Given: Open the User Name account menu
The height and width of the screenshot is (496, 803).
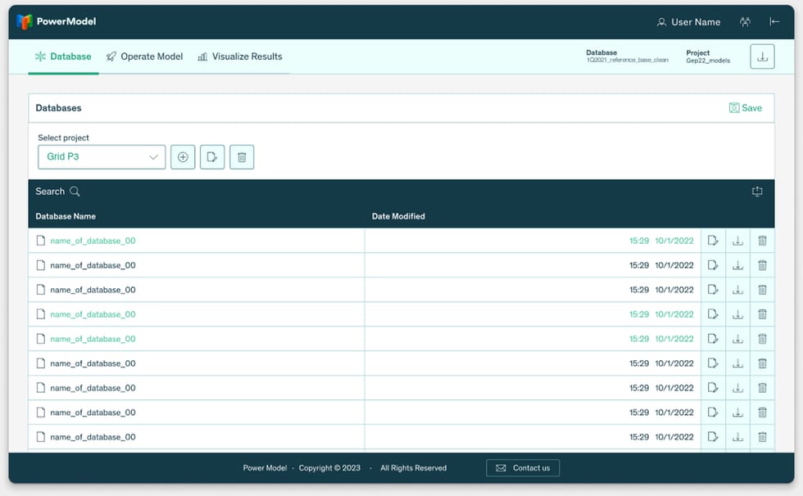Looking at the screenshot, I should [x=688, y=22].
